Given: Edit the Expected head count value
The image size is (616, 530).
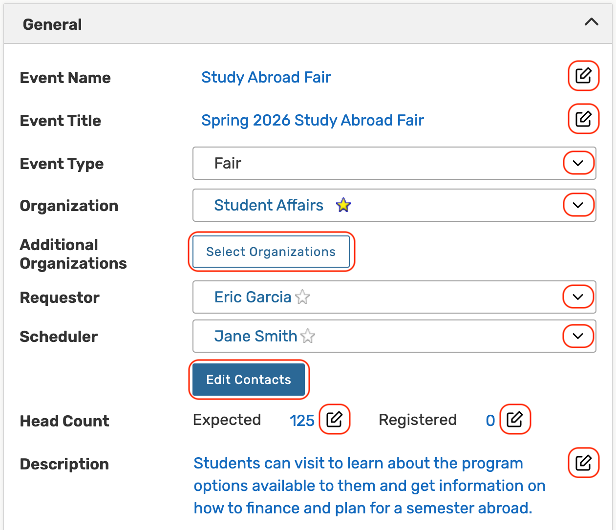Looking at the screenshot, I should coord(335,419).
